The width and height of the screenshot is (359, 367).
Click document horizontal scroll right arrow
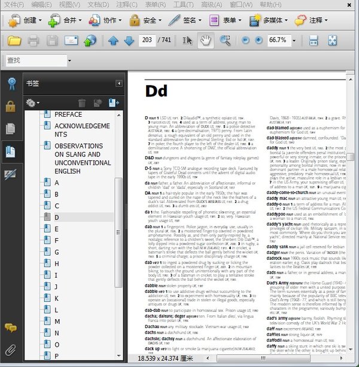click(x=341, y=358)
